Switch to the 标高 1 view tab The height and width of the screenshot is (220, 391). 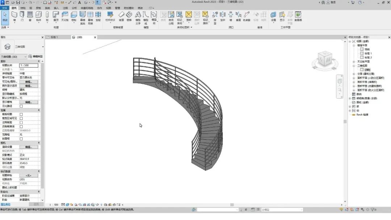[x=54, y=37]
